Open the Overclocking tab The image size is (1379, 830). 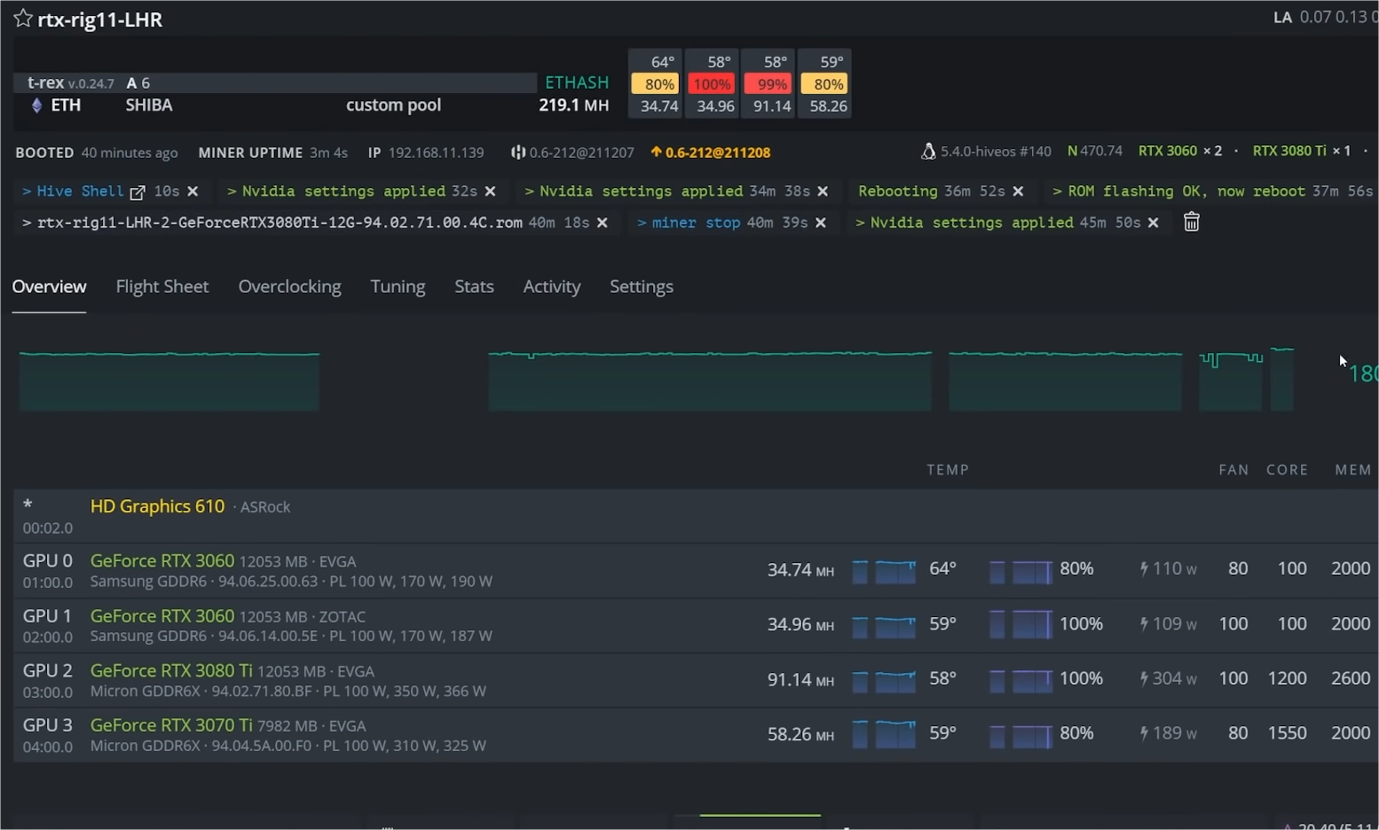click(289, 286)
